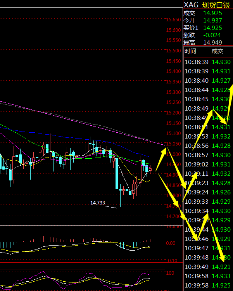The image size is (233, 291).
Task: Click the 100 oscillator axis label
Action: [x=170, y=273]
